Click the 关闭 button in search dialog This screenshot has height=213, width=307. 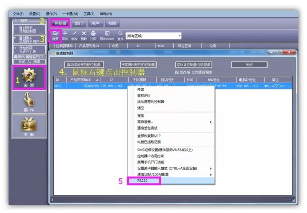click(x=249, y=65)
